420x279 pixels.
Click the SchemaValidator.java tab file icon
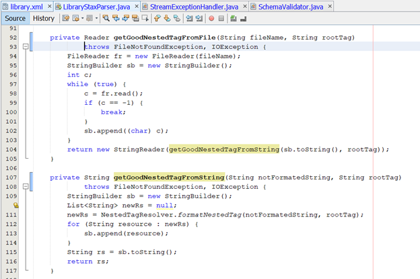tap(253, 7)
